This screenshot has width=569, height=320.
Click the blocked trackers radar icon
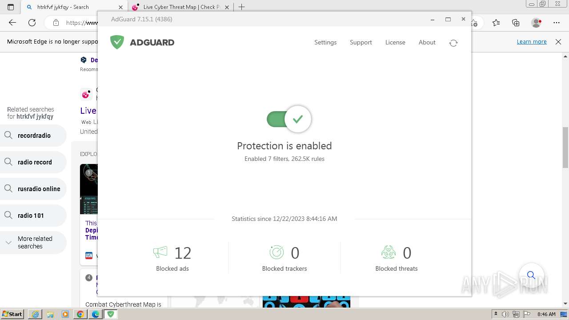point(276,252)
